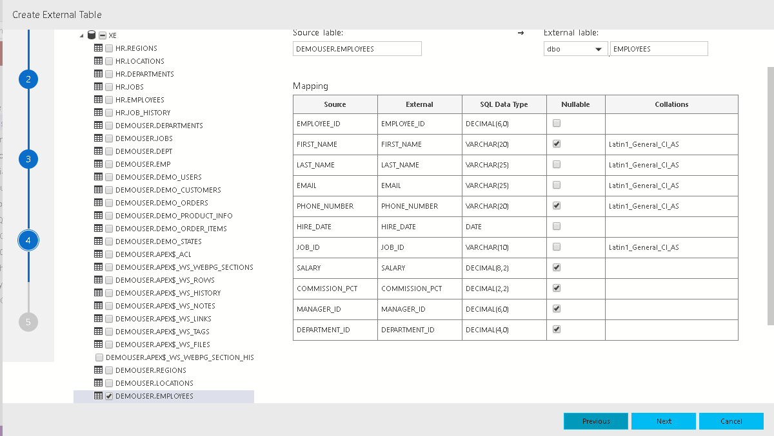Toggle the XE tri-state checkbox

[103, 35]
